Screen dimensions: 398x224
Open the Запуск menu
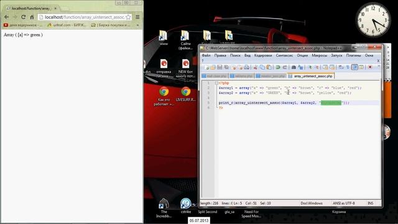click(336, 55)
